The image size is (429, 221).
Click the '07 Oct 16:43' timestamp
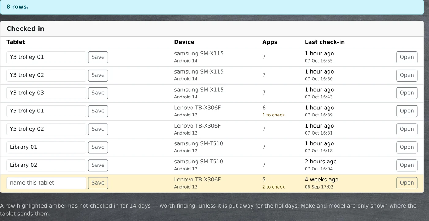[319, 97]
